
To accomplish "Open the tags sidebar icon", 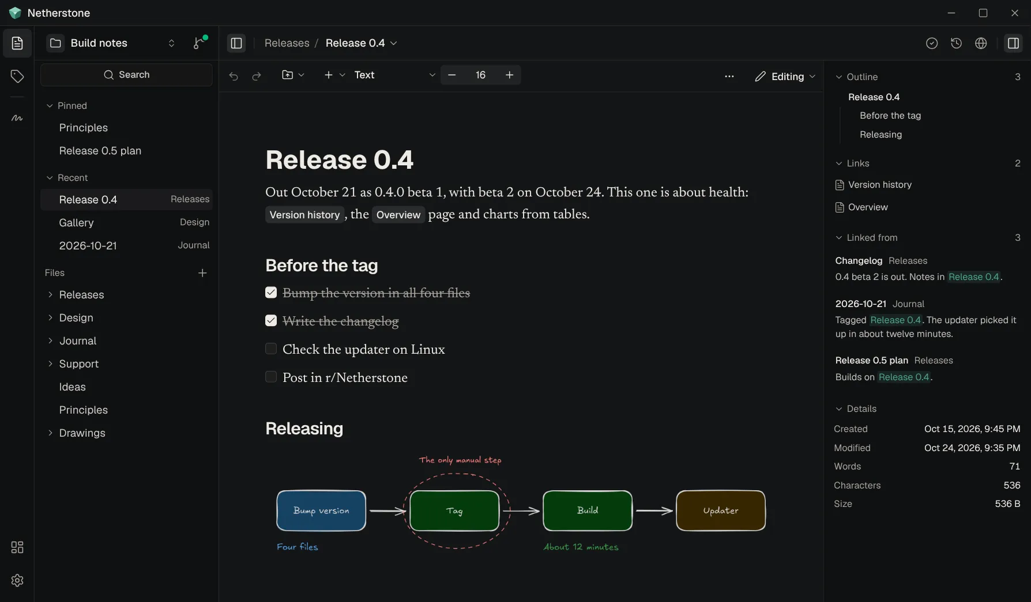I will [x=17, y=76].
